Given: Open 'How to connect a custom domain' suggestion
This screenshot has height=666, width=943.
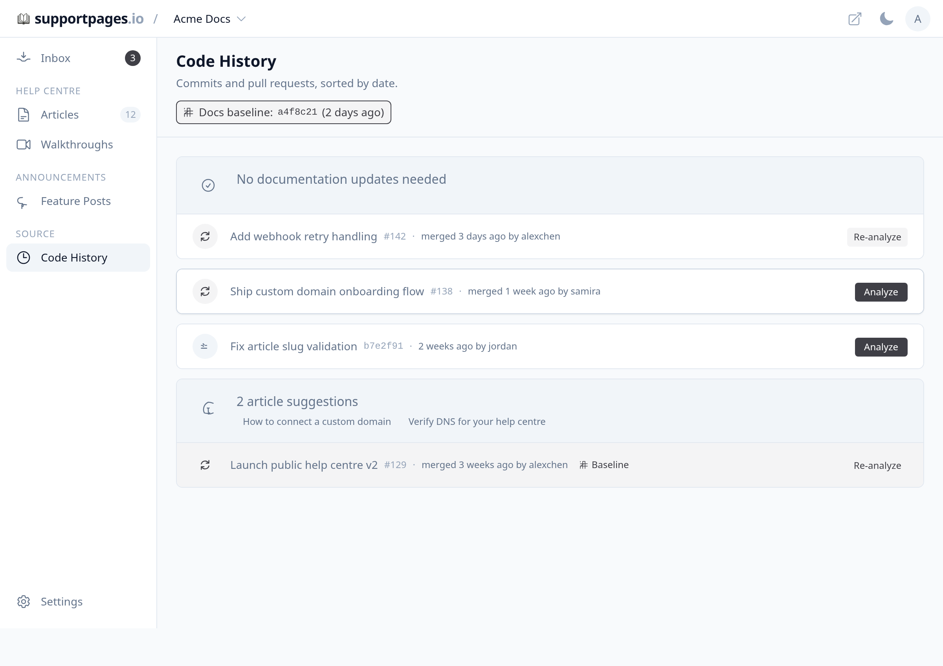Looking at the screenshot, I should coord(317,422).
